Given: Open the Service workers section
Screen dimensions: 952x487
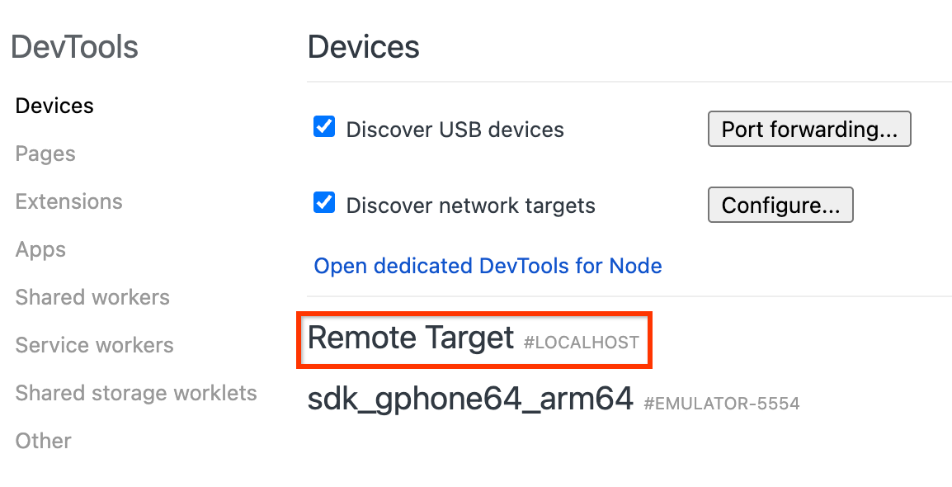Looking at the screenshot, I should click(x=93, y=344).
